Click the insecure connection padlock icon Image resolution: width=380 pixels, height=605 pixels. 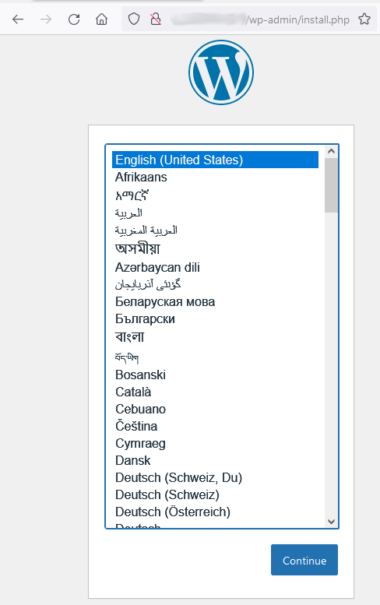[156, 19]
